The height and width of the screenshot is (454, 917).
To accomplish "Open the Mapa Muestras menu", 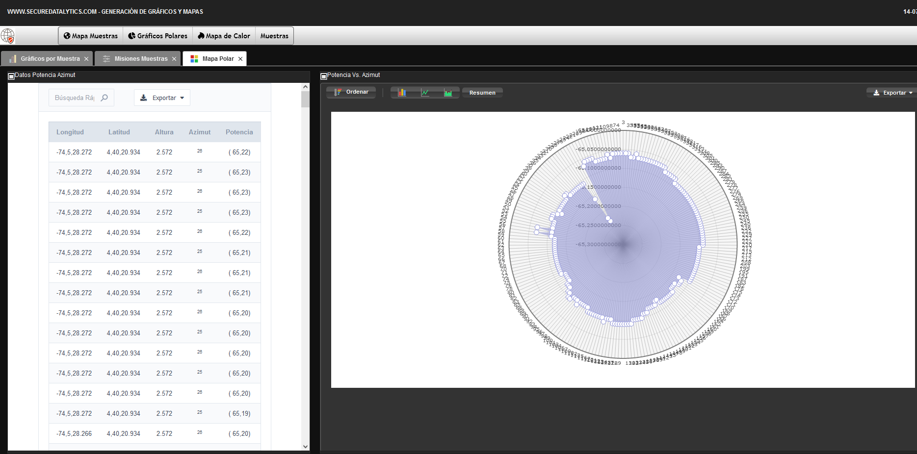I will point(91,36).
